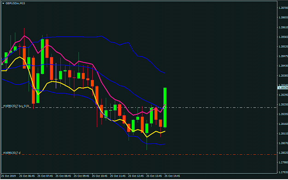
Task: Click the 1.28385 price axis label
Action: [283, 75]
